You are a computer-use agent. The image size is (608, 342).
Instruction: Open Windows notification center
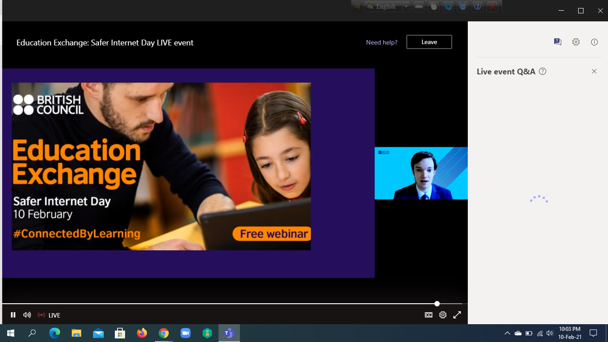tap(593, 333)
